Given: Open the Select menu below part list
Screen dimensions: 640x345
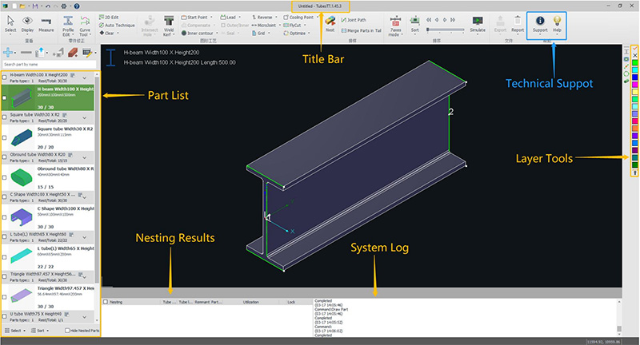Looking at the screenshot, I should [15, 330].
